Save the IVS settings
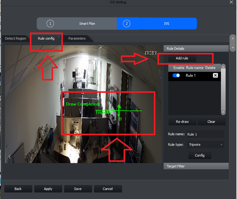 pyautogui.click(x=78, y=189)
